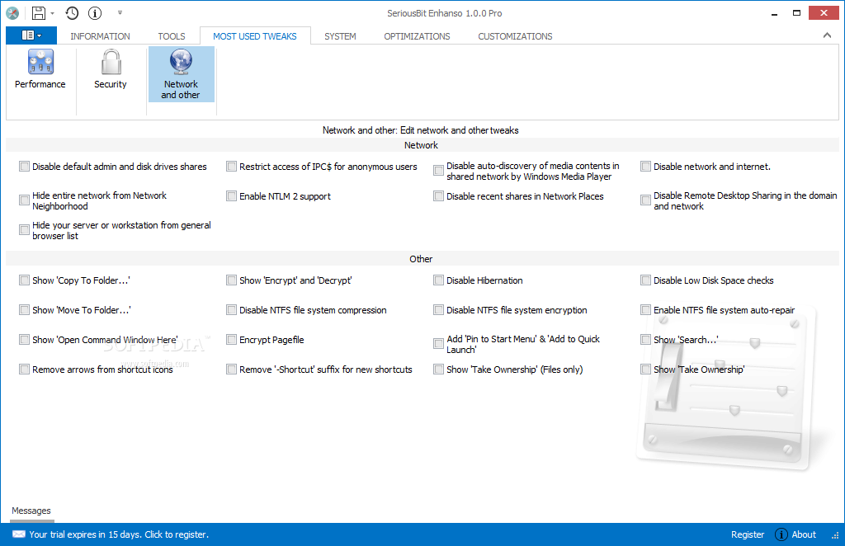This screenshot has height=546, width=845.
Task: Maximize the Enhanso window
Action: (796, 13)
